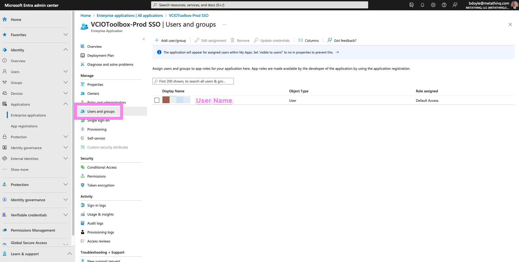Expand the Devices chevron in sidebar

pyautogui.click(x=65, y=93)
